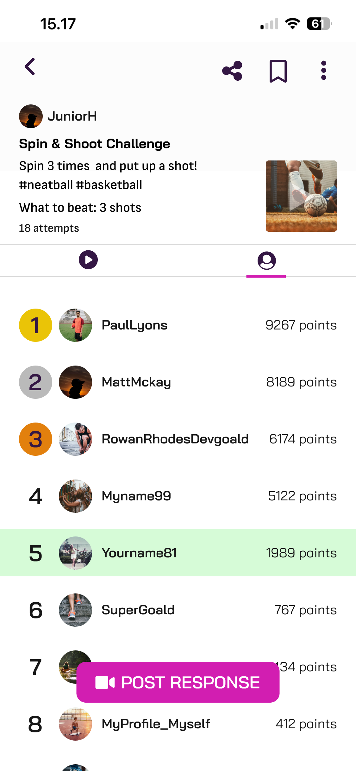Tap the back arrow icon
This screenshot has height=771, width=356.
click(30, 66)
